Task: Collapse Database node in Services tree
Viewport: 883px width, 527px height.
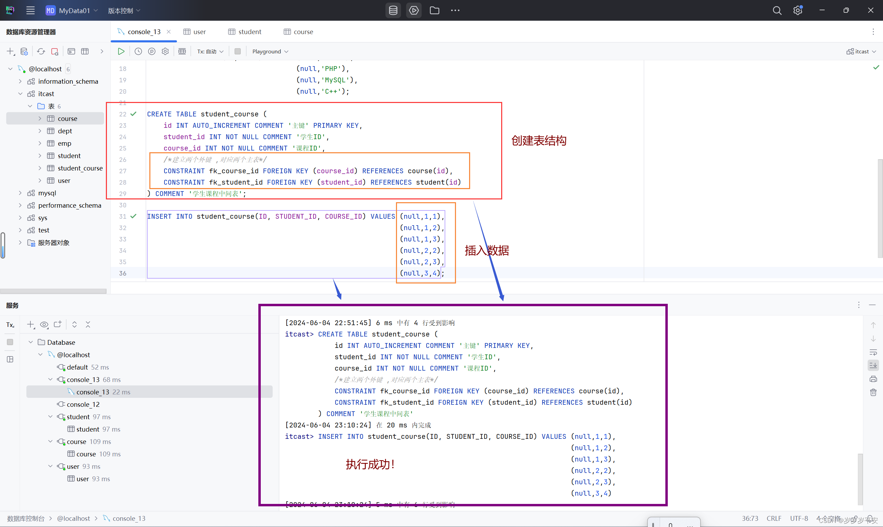Action: click(x=31, y=342)
